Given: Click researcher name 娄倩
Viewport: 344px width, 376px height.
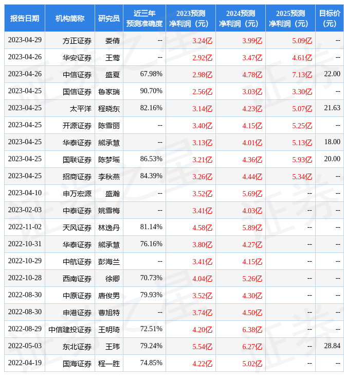Looking at the screenshot, I should tap(113, 41).
